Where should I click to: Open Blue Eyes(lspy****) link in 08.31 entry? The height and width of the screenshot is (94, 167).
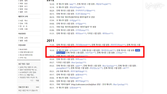[121, 85]
